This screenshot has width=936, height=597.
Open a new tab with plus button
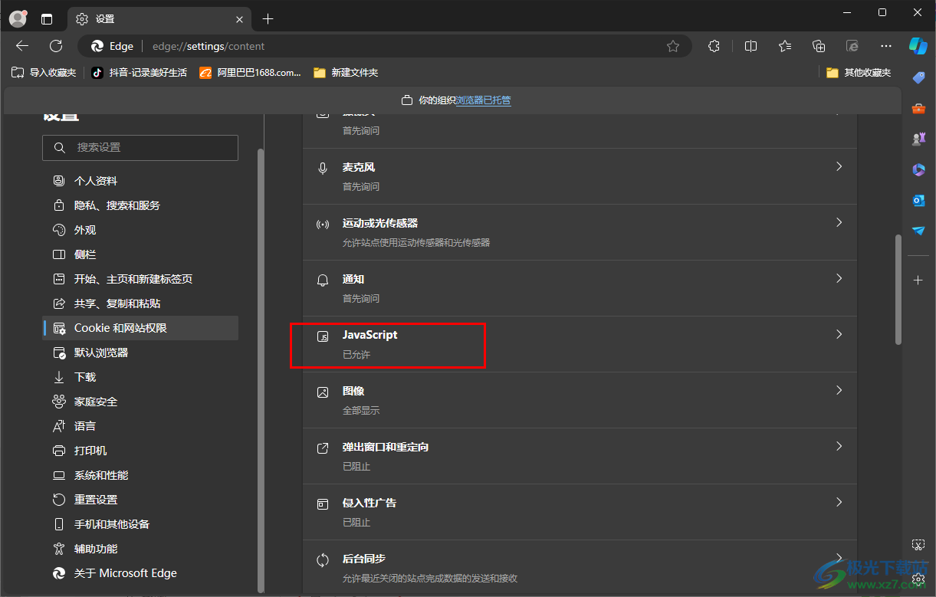click(268, 19)
